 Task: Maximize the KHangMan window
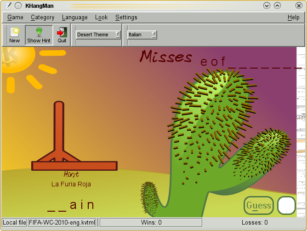[x=277, y=6]
